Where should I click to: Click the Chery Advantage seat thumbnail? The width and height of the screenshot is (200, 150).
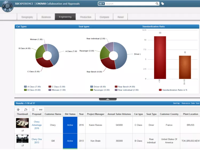[22, 123]
